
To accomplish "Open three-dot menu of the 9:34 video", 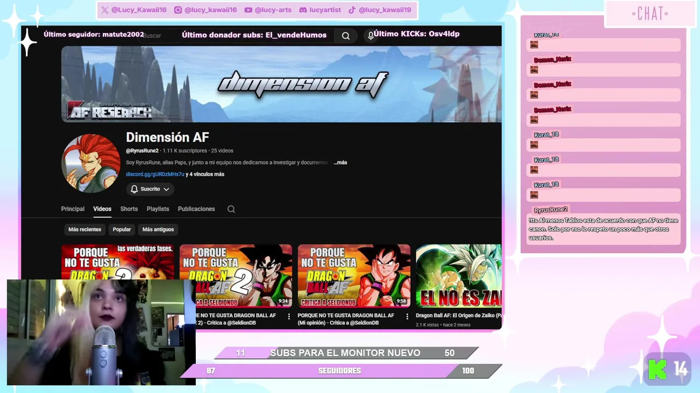I will tap(289, 316).
